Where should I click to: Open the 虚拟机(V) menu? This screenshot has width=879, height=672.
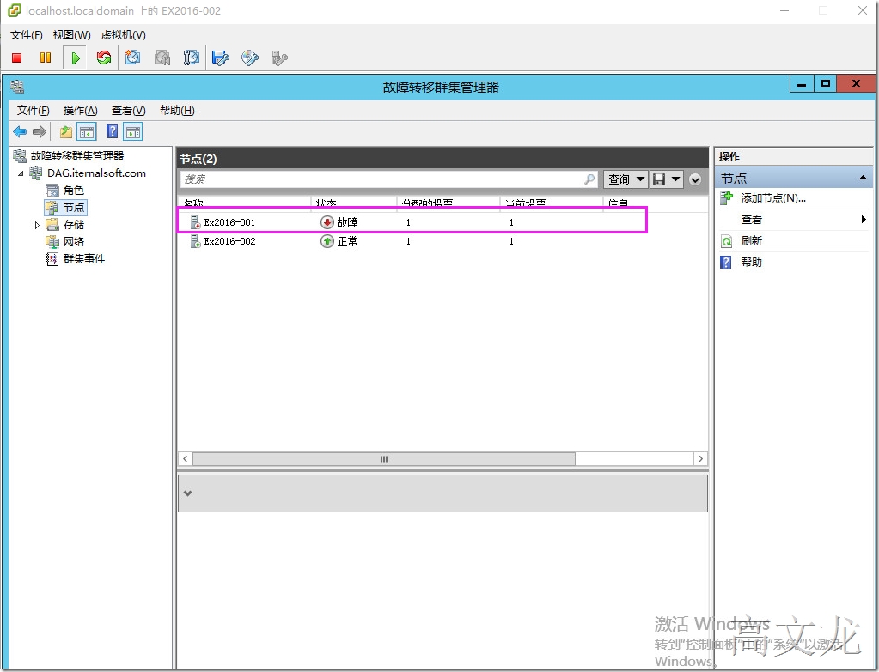click(x=124, y=34)
